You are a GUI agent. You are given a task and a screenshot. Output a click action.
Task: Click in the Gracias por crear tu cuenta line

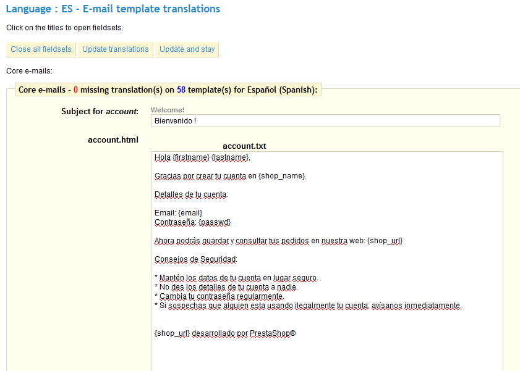coord(230,176)
